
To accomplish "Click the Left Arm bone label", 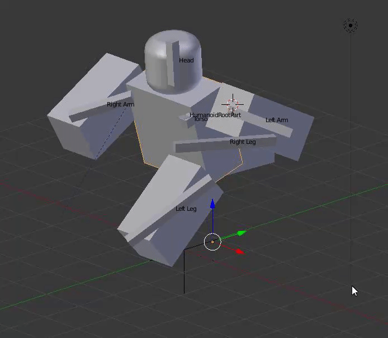I will pos(277,120).
